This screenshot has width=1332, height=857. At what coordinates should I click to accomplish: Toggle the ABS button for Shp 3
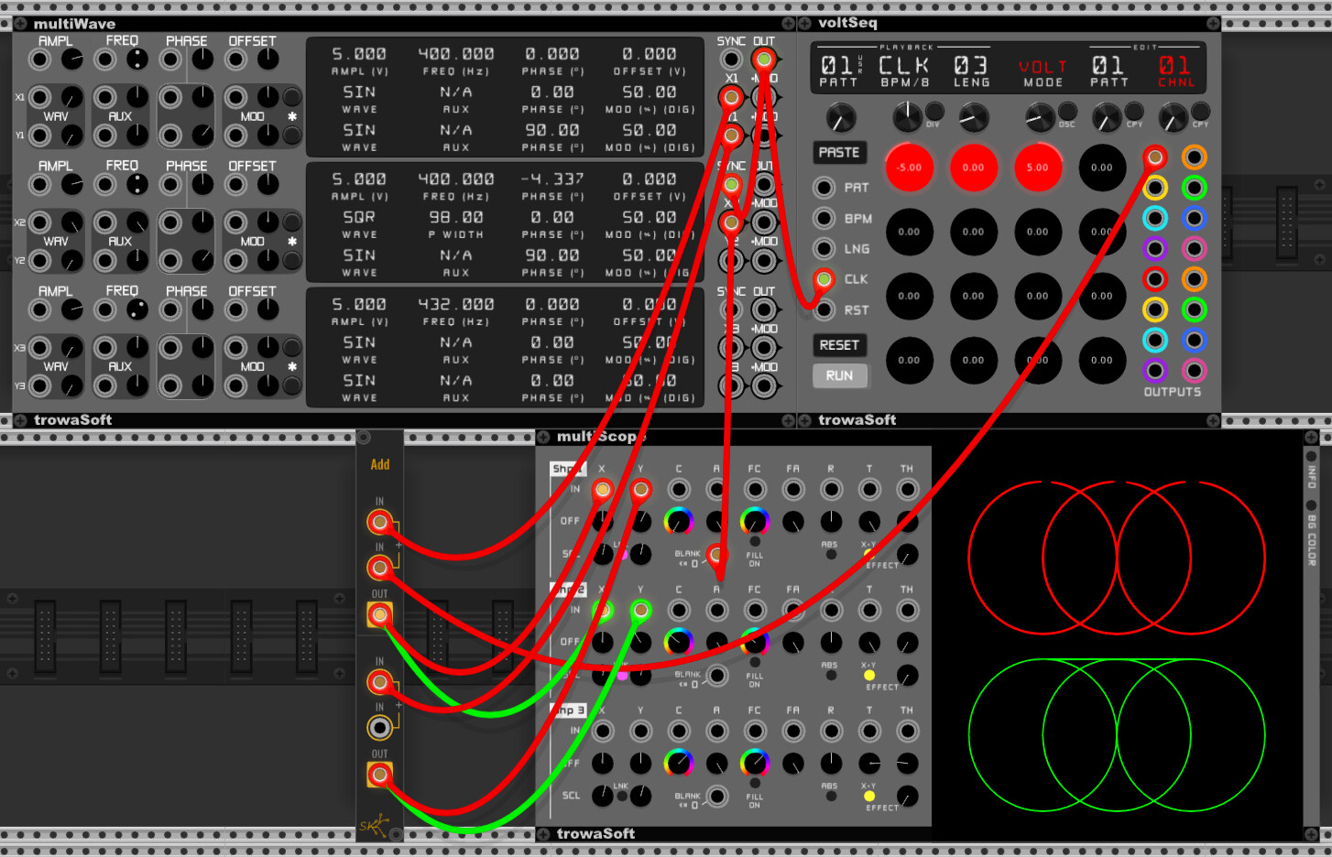(x=831, y=797)
